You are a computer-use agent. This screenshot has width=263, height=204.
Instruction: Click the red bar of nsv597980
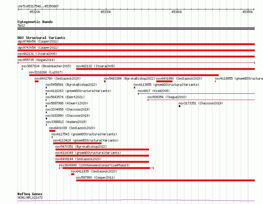click(x=165, y=180)
